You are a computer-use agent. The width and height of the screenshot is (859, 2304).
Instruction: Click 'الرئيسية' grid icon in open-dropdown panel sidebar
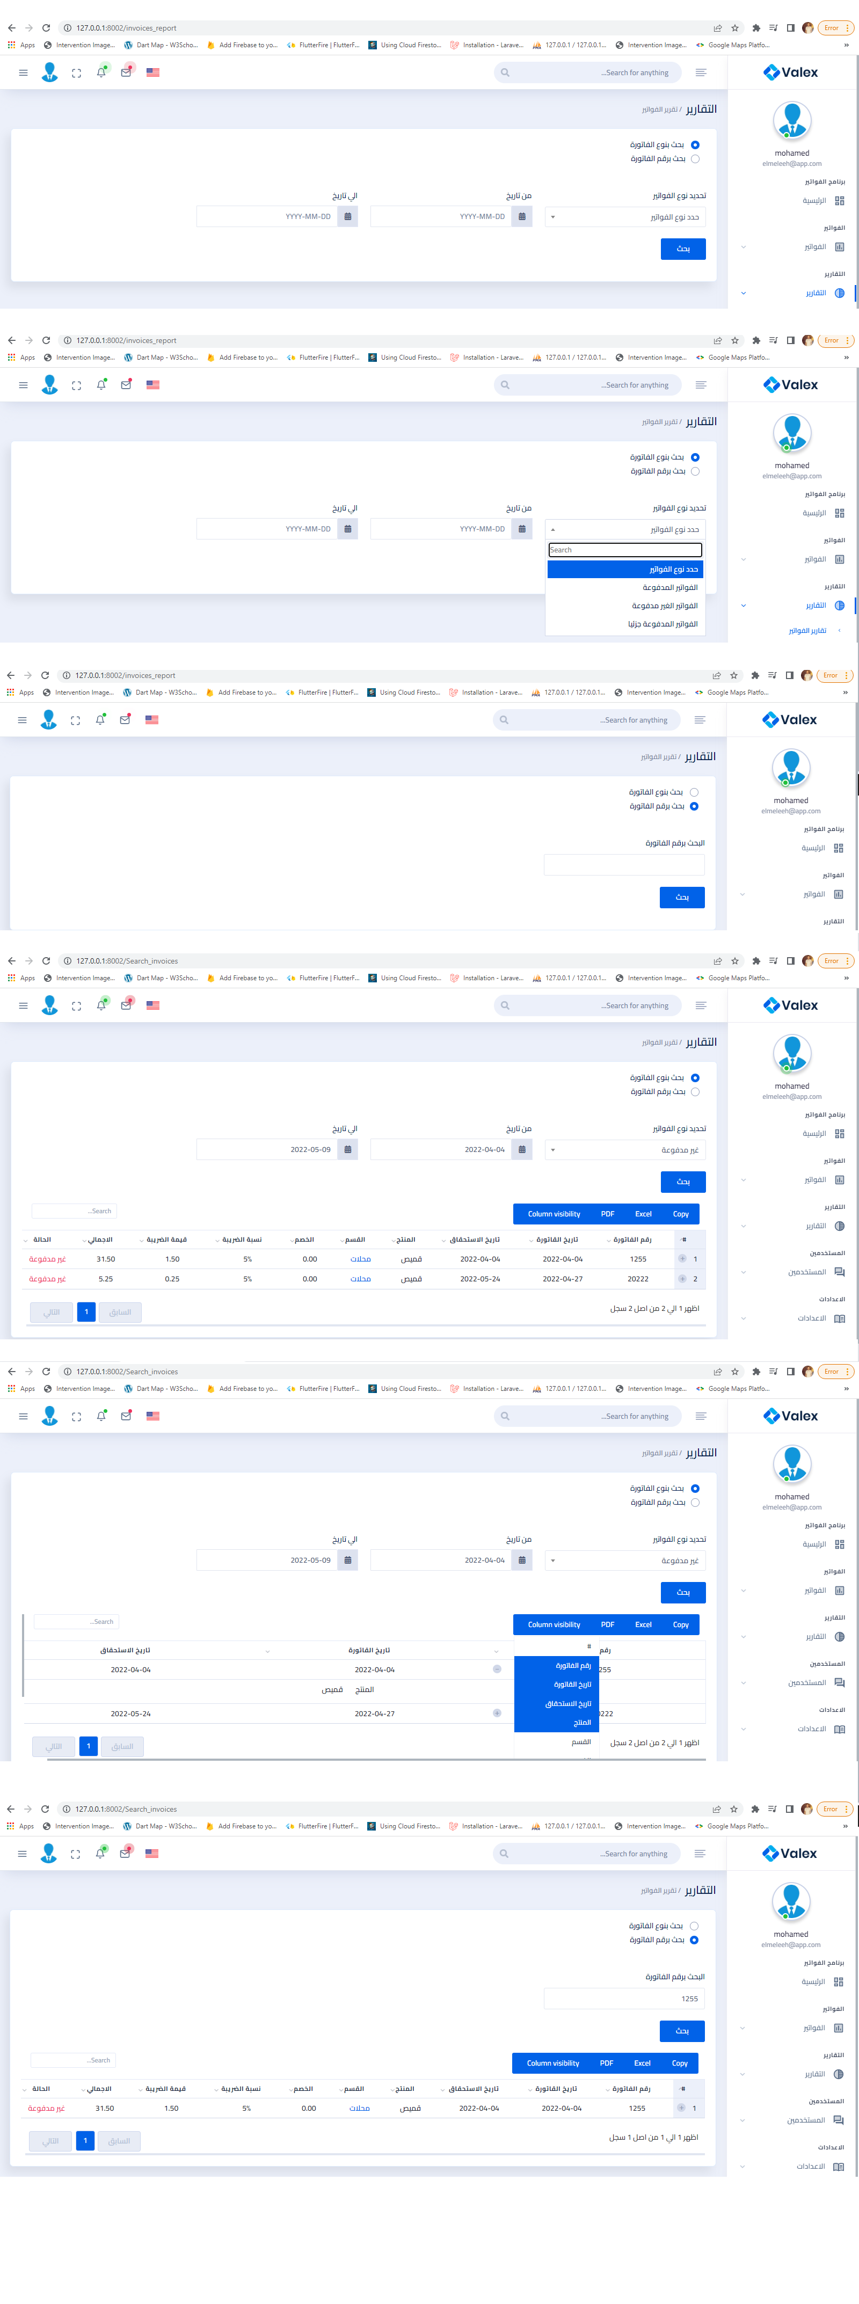click(839, 513)
